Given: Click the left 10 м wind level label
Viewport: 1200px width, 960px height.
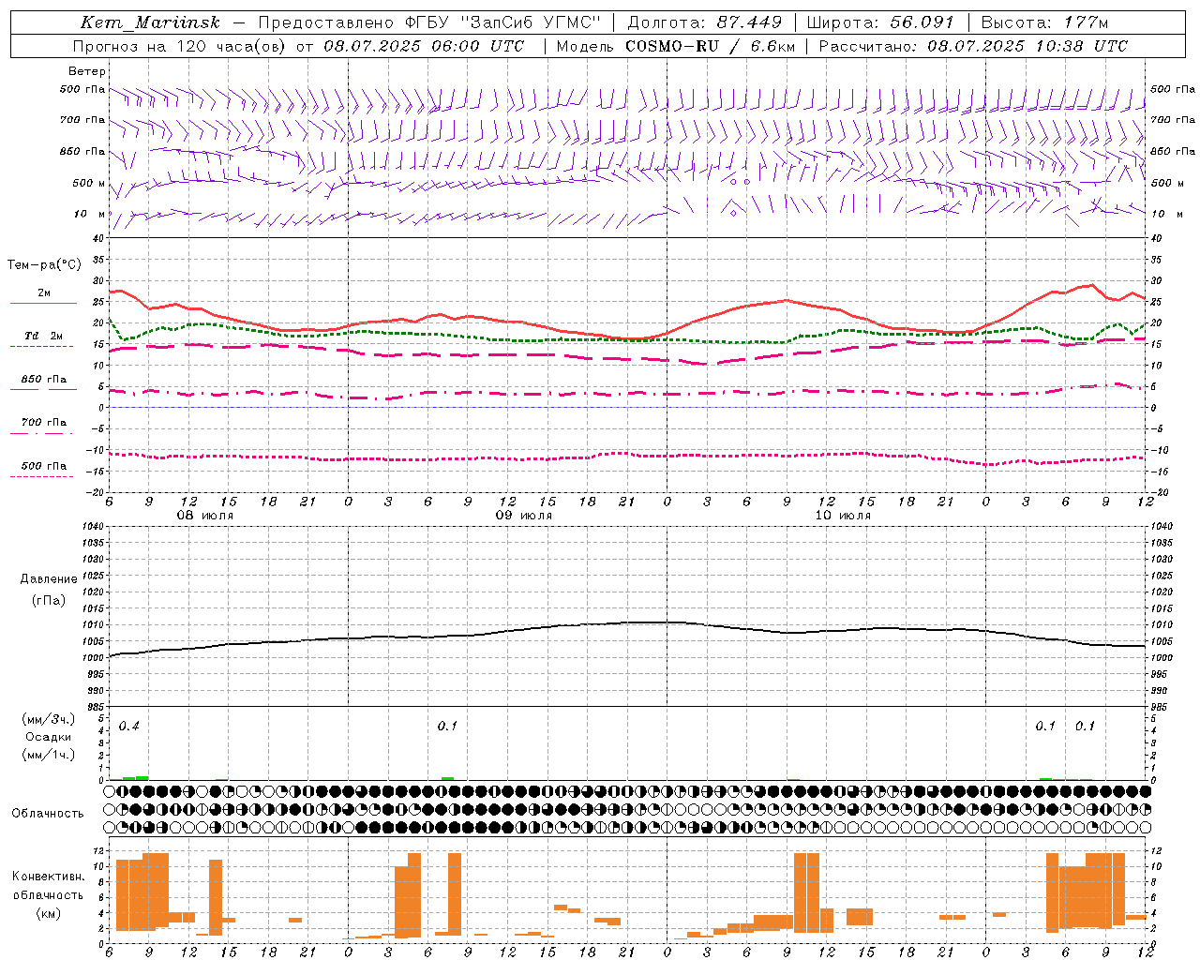Looking at the screenshot, I should (90, 214).
